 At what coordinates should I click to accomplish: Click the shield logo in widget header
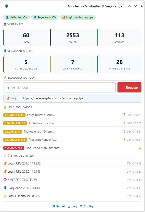click(6, 6)
